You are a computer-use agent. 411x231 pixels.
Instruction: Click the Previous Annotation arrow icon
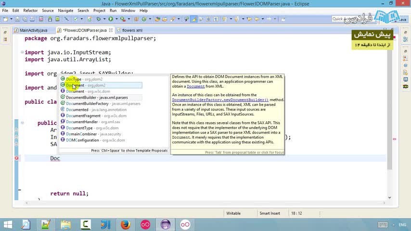236,19
